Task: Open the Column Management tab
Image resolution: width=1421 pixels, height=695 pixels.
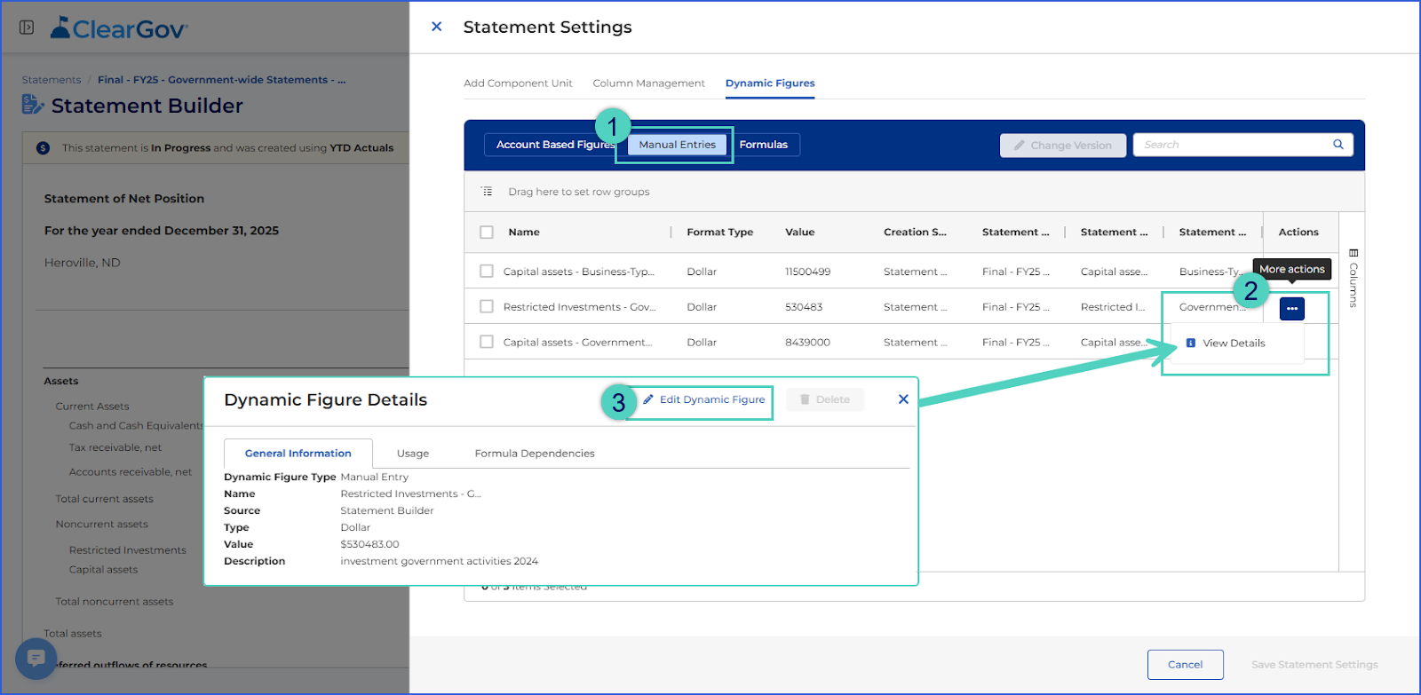Action: coord(648,83)
